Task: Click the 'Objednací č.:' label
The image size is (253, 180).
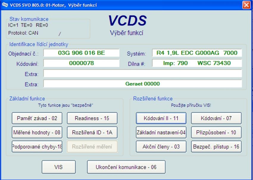Action: pyautogui.click(x=24, y=54)
